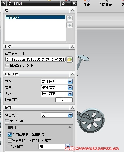Minimize the 导出 PDF dialog
The width and height of the screenshot is (124, 152).
point(69,3)
